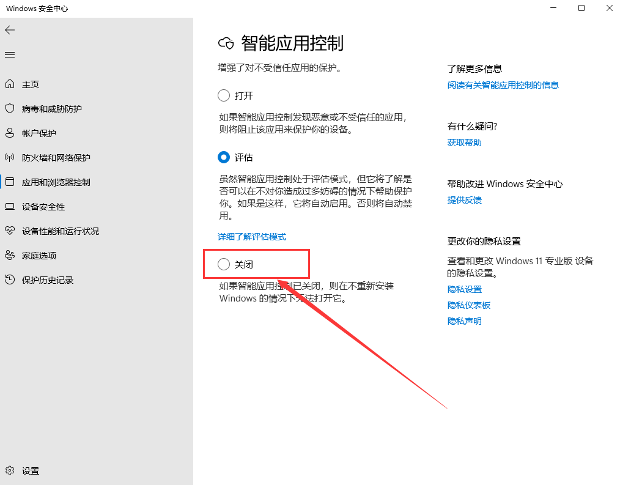Select the 评估 radio button
620x485 pixels.
[x=224, y=157]
